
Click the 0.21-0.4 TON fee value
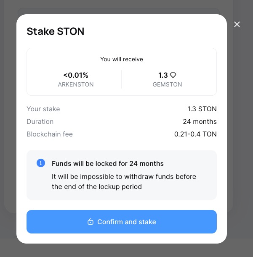point(195,134)
